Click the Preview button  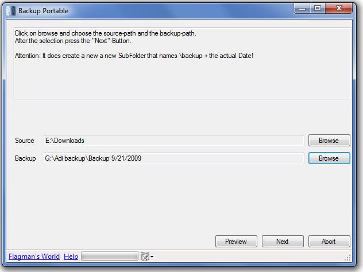(x=236, y=242)
